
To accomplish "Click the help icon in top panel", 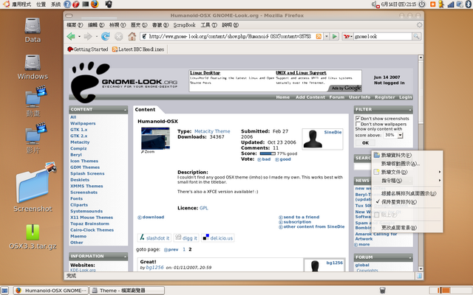I will coord(67,4).
